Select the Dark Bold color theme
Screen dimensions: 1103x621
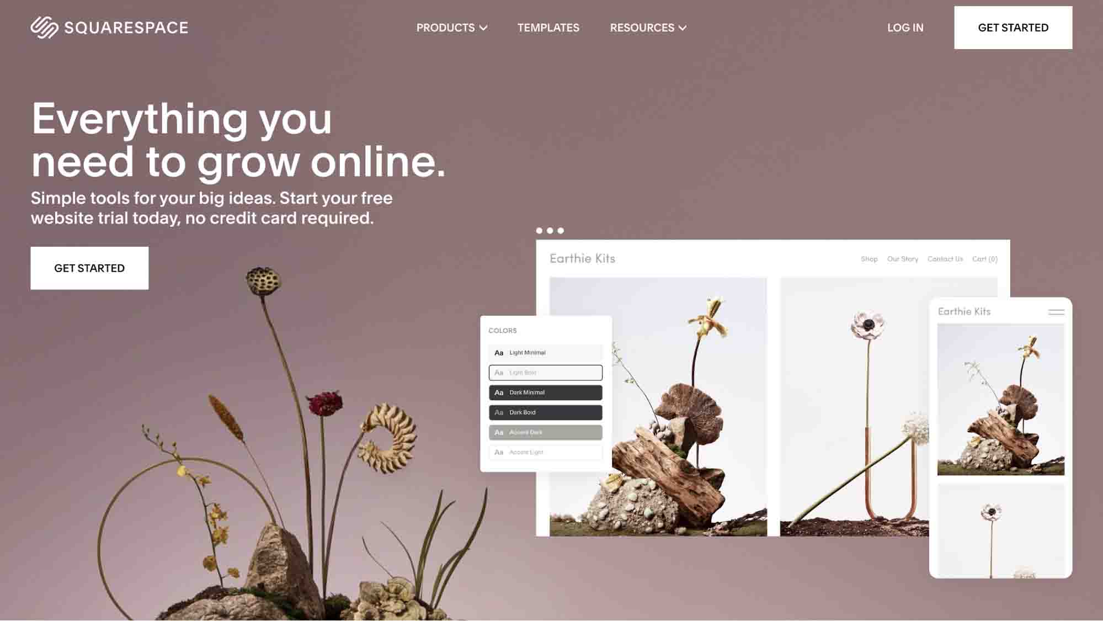[546, 412]
